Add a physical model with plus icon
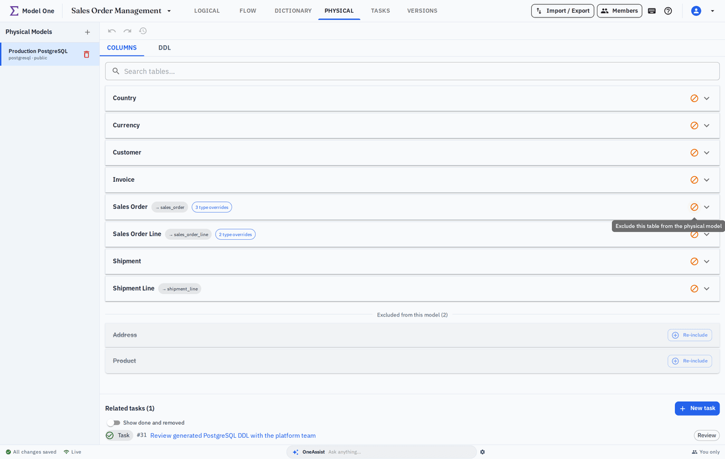The height and width of the screenshot is (459, 725). [x=88, y=32]
